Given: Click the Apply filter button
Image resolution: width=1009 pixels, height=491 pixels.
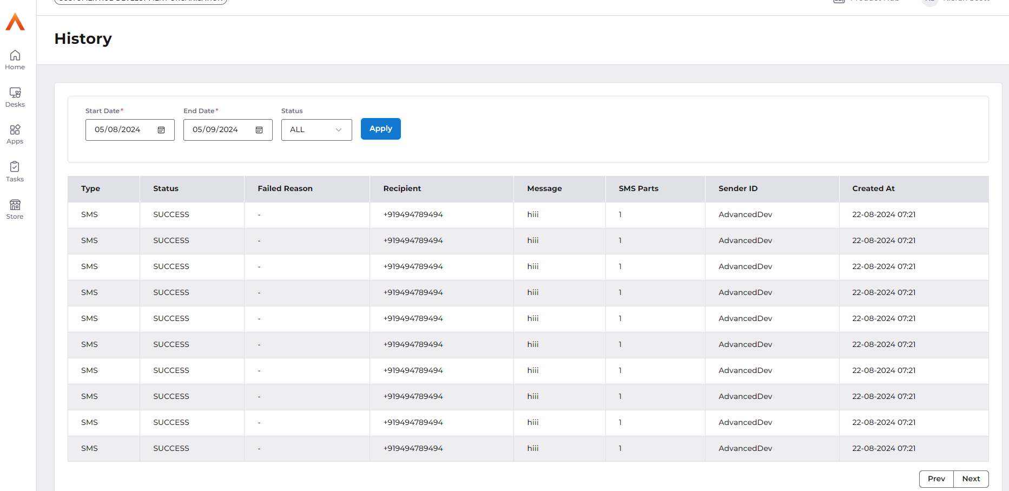Looking at the screenshot, I should click(x=380, y=129).
